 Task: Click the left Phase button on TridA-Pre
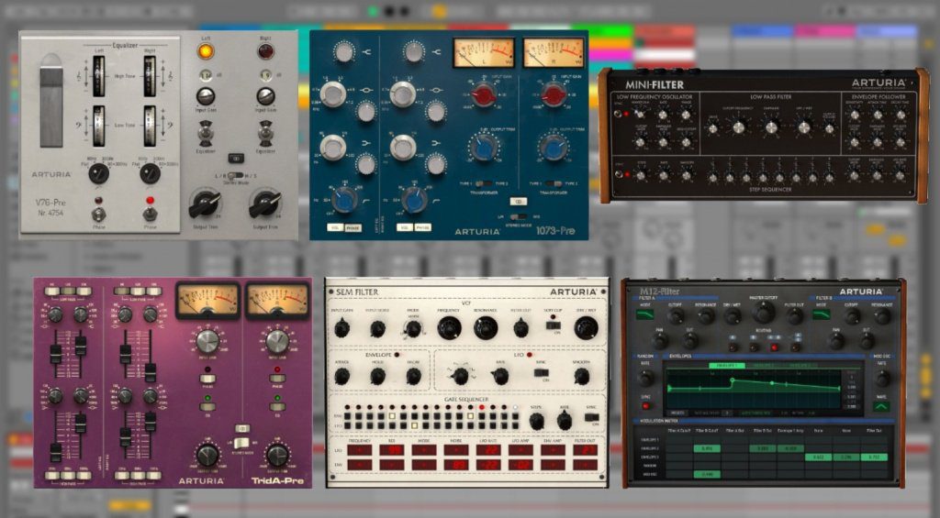tap(207, 379)
